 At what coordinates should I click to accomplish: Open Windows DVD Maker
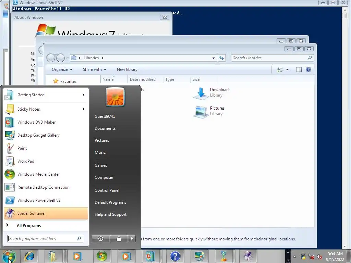(46, 122)
